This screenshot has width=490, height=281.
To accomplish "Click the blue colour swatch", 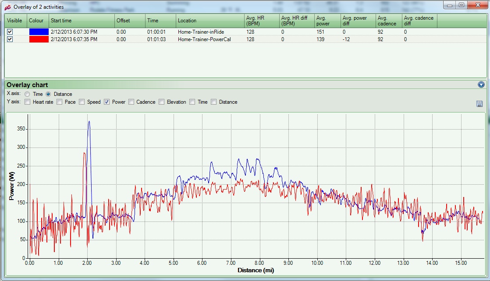I will click(39, 32).
